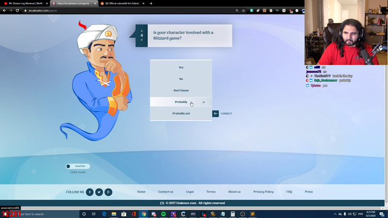This screenshot has height=218, width=388.
Task: Reload the Akinator page
Action: pos(18,10)
